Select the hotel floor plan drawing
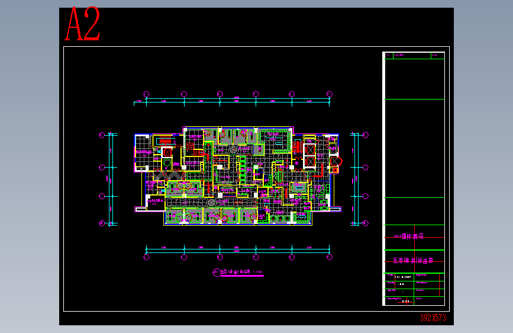513x333 pixels. tap(237, 175)
